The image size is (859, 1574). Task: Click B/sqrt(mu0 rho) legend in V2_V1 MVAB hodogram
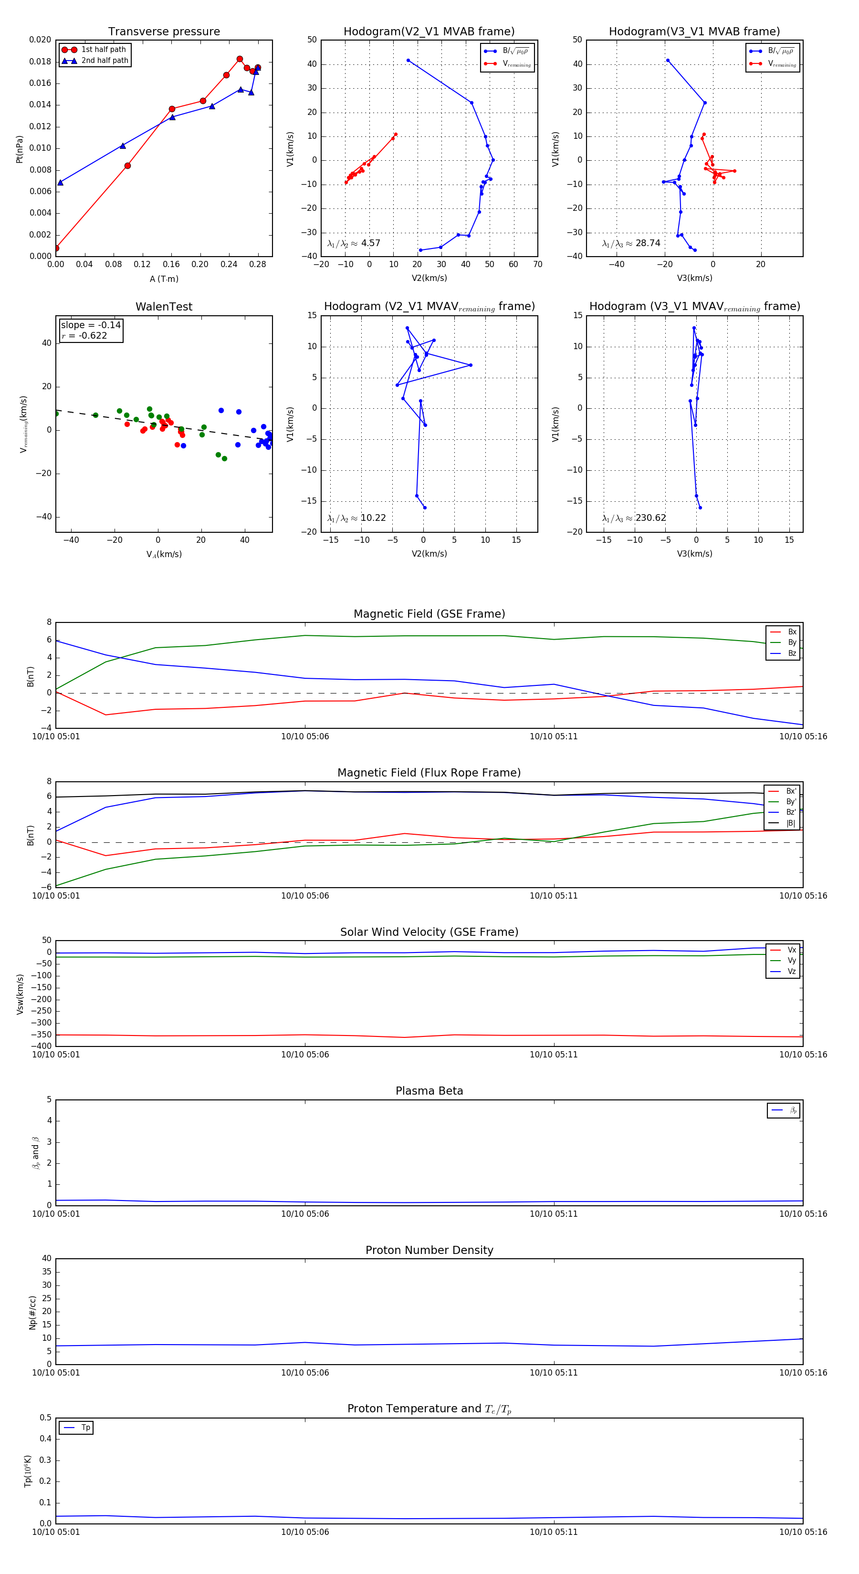507,52
